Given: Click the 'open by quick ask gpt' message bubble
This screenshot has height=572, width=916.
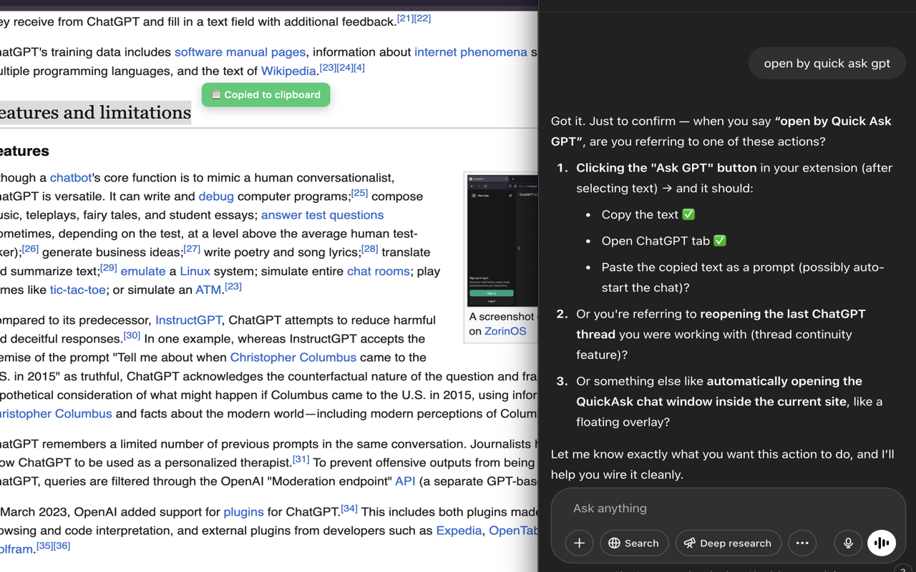Looking at the screenshot, I should click(827, 64).
